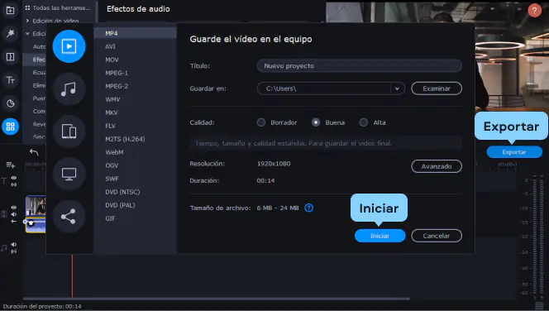Click the video track filmstrip icon

coord(4,214)
